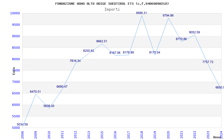Select data label 5838.50
224x140 pixels.
[x=49, y=106]
